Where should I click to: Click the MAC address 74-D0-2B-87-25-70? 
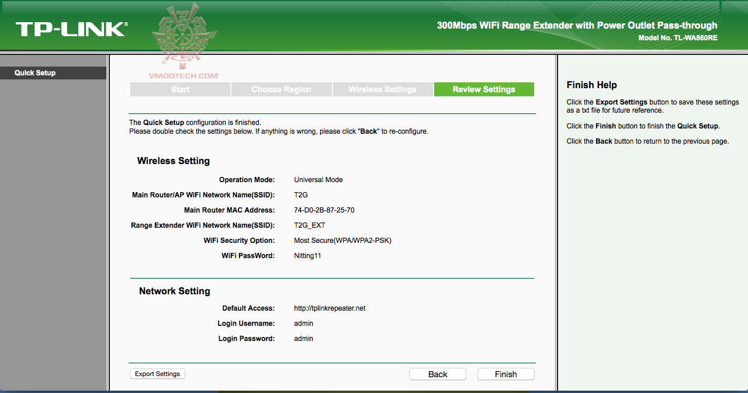pyautogui.click(x=324, y=210)
